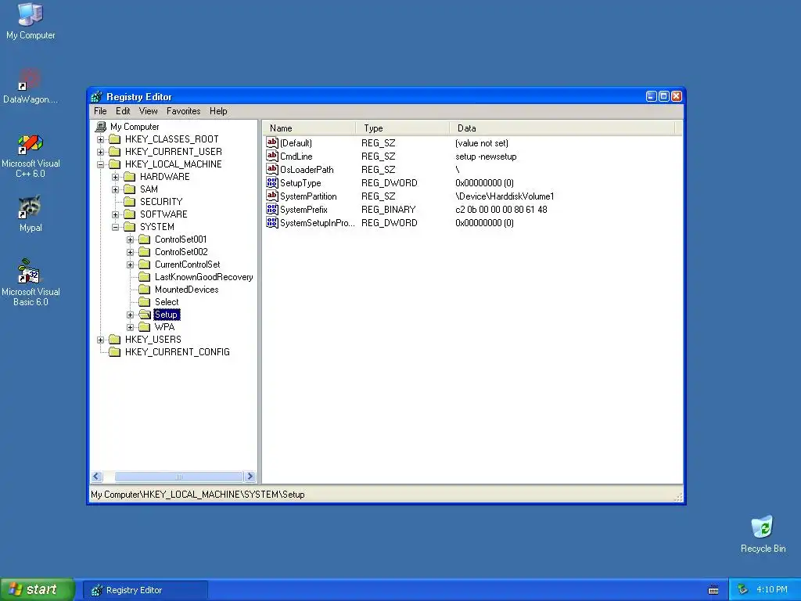This screenshot has width=801, height=601.
Task: Expand the HKEY_CURRENT_USER node
Action: (101, 152)
